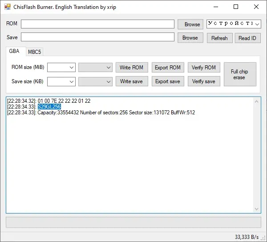Click into the ROM path input field
This screenshot has width=267, height=242.
pos(97,24)
